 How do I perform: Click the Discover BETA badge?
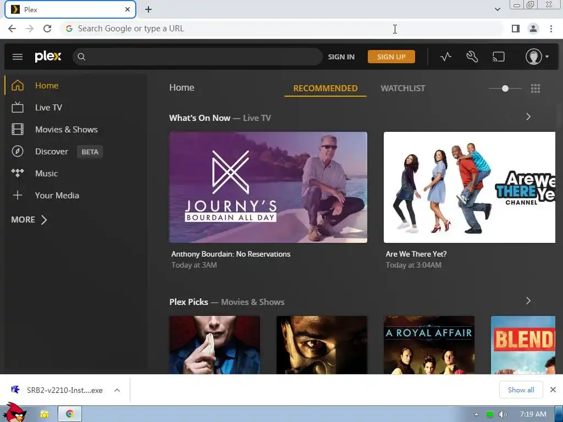(x=90, y=152)
